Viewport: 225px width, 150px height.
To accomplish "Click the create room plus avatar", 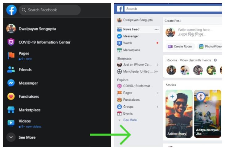I will coord(171,70).
